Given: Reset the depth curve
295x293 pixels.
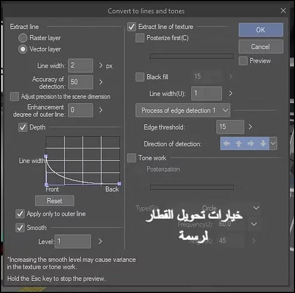Looking at the screenshot, I should [x=54, y=201].
